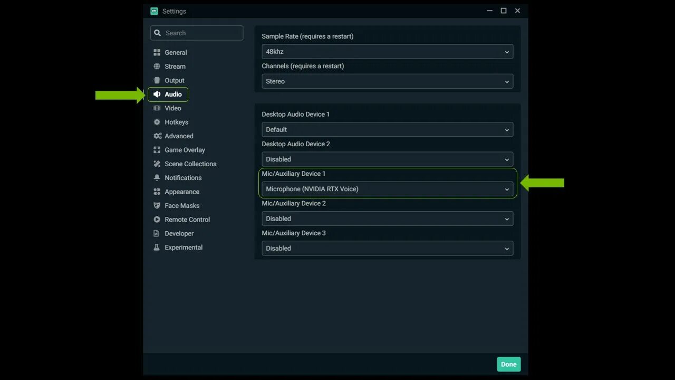
Task: Click the Remote Control icon
Action: pyautogui.click(x=157, y=219)
